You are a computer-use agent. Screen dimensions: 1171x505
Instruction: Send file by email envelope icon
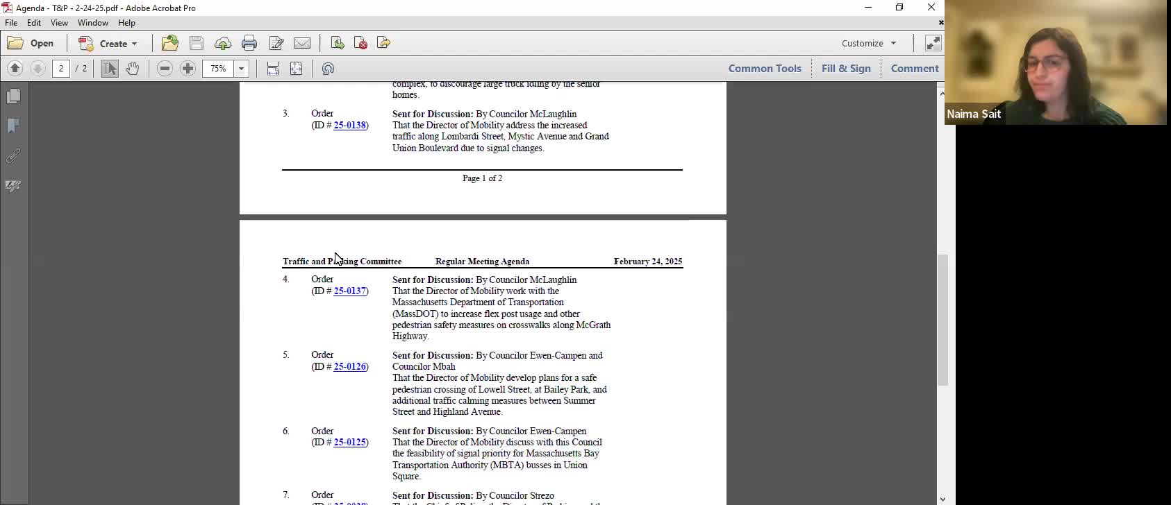pyautogui.click(x=302, y=43)
